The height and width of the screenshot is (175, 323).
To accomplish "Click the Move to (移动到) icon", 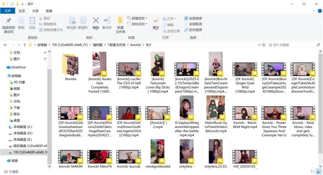I will [x=72, y=21].
